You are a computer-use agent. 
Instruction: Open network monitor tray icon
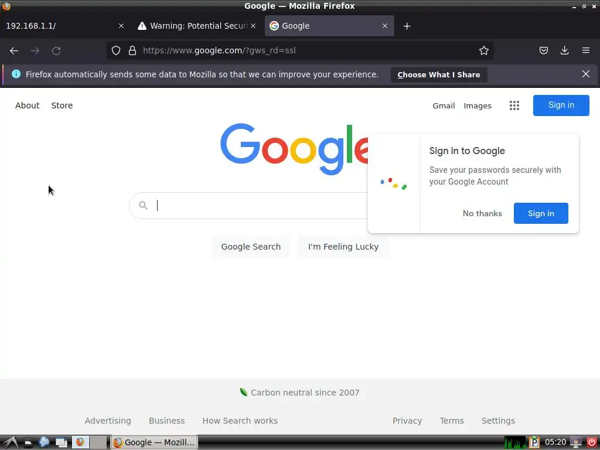(x=575, y=442)
